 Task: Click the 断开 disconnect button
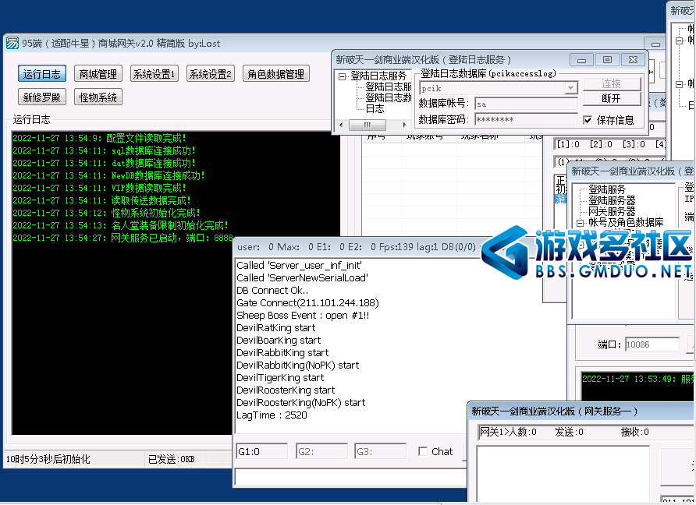coord(612,98)
